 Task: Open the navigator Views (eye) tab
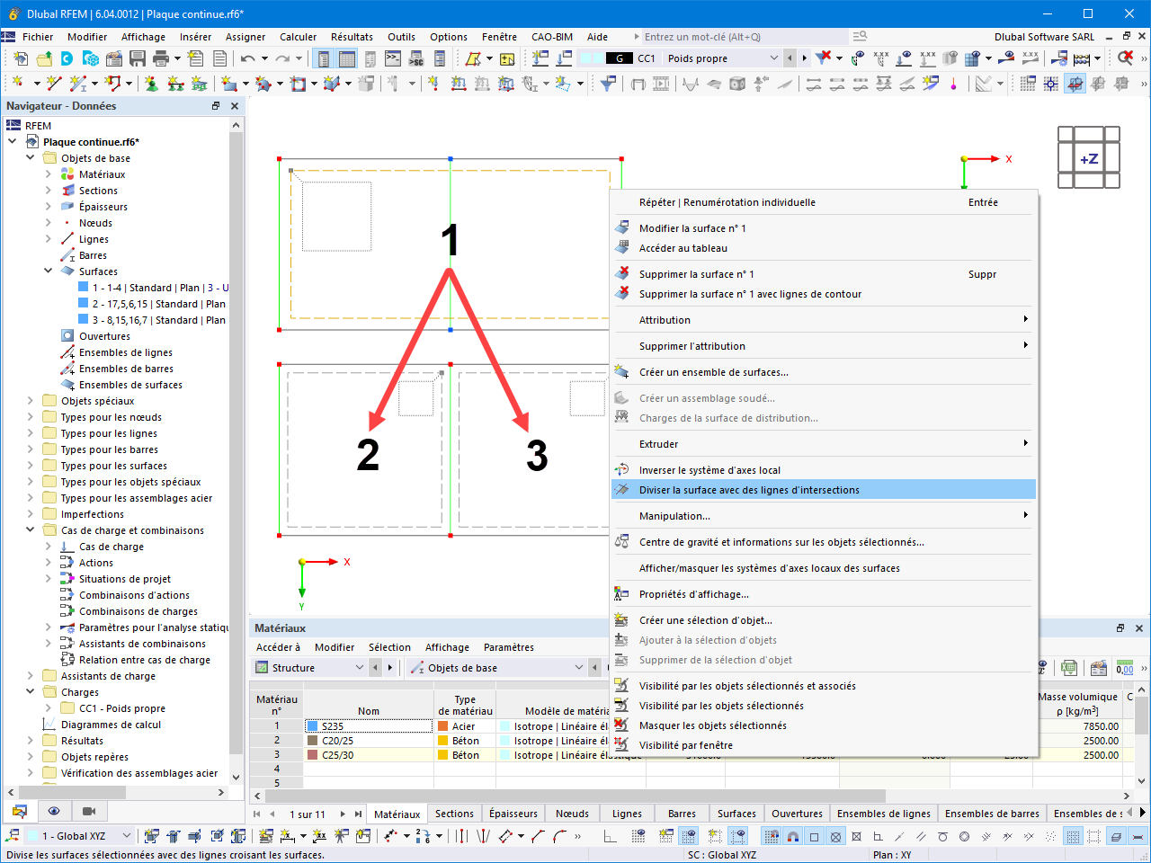(54, 811)
